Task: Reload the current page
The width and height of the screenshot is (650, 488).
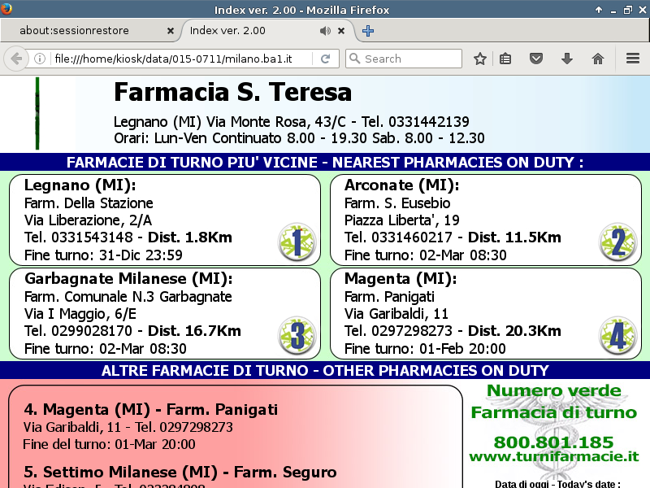Action: 325,59
